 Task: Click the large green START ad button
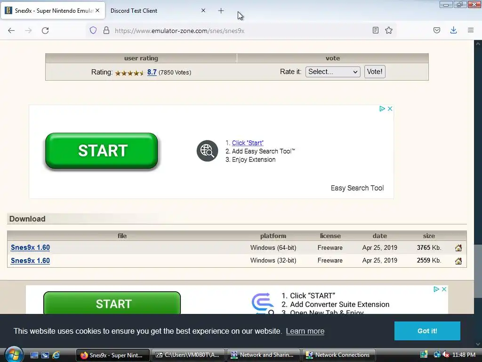pos(102,151)
